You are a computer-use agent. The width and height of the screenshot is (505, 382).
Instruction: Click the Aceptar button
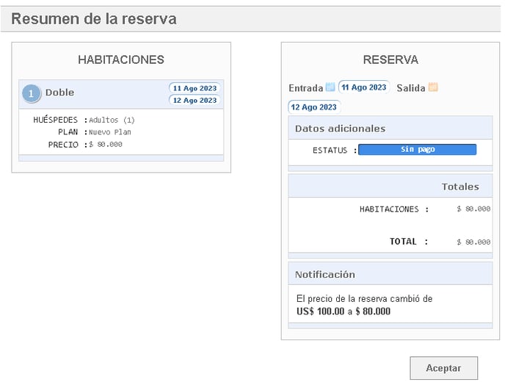point(443,368)
